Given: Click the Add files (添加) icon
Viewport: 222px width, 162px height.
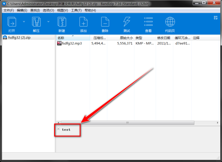Looking at the screenshot, I should (x=83, y=22).
